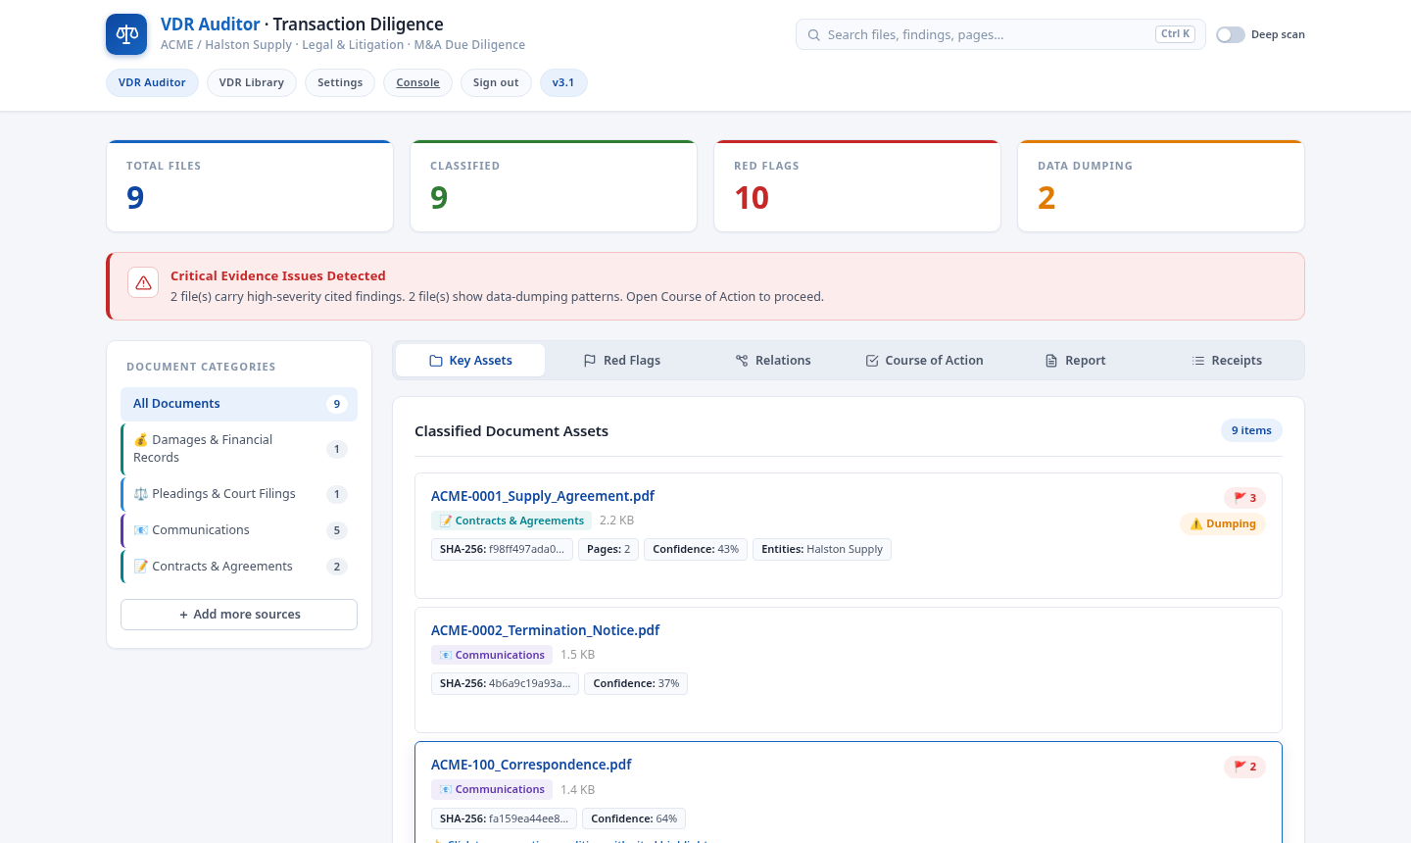This screenshot has height=843, width=1411.
Task: Click the folder icon on the Key Assets tab
Action: [436, 361]
